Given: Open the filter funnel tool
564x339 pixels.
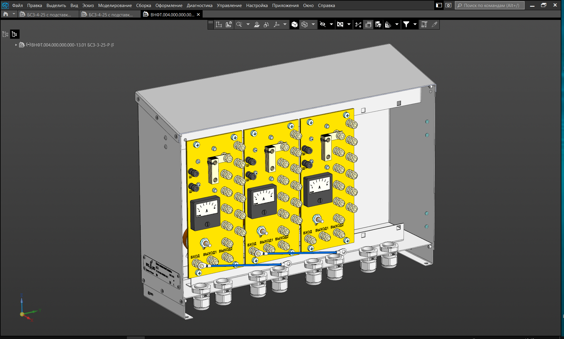Looking at the screenshot, I should pos(406,25).
